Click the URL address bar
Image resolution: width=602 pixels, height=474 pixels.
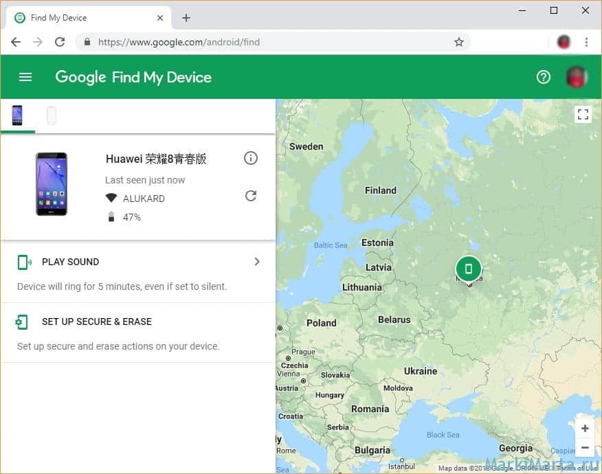(275, 42)
